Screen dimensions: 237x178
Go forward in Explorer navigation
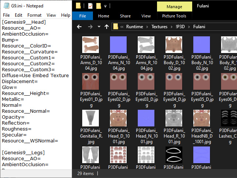point(90,27)
